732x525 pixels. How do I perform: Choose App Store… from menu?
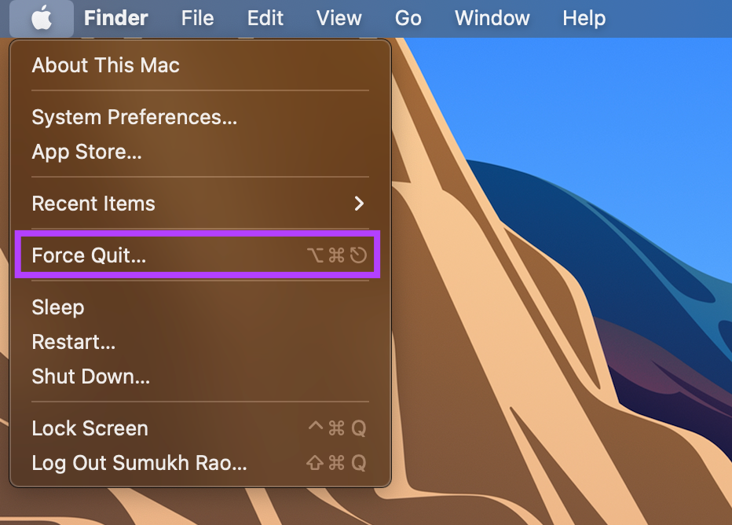[x=200, y=152]
